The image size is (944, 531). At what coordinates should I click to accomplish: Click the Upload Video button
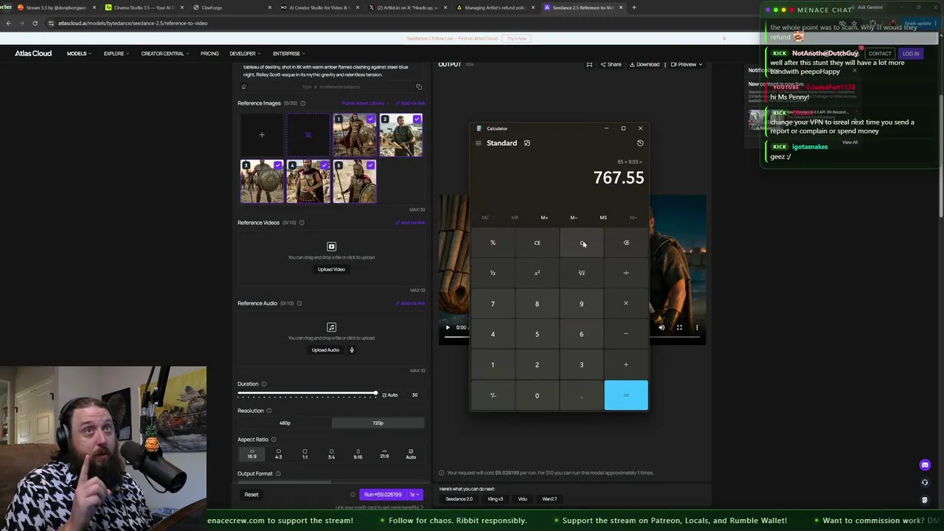click(331, 269)
